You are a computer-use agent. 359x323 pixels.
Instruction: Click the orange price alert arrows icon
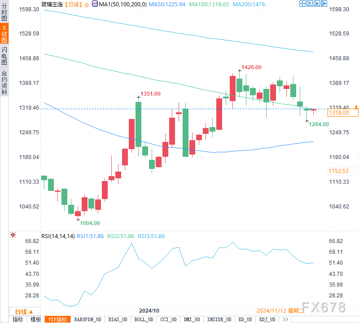[x=356, y=108]
